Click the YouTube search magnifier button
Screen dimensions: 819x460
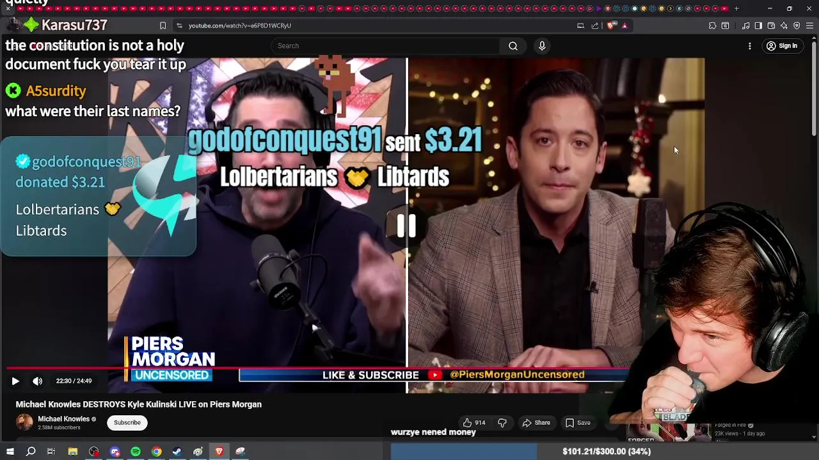[x=513, y=46]
